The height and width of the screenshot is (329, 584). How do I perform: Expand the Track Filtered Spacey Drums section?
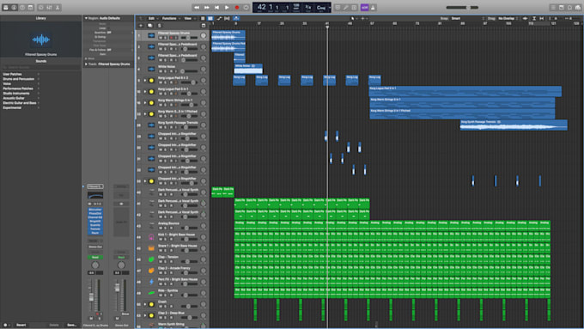tap(86, 64)
